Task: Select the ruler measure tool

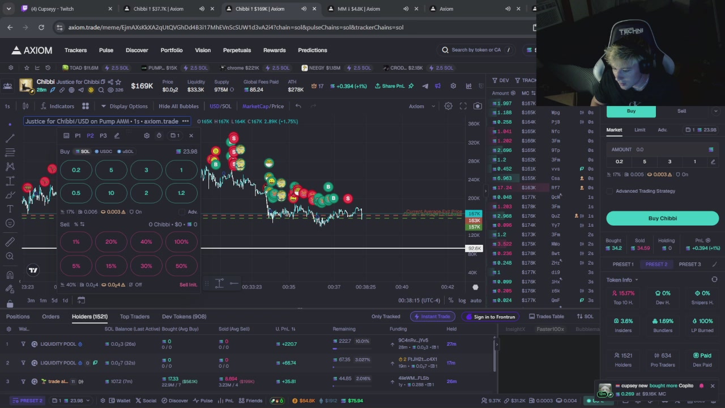Action: pyautogui.click(x=10, y=242)
